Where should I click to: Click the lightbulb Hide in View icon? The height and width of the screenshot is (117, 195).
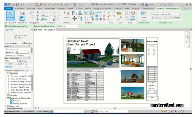point(109,12)
